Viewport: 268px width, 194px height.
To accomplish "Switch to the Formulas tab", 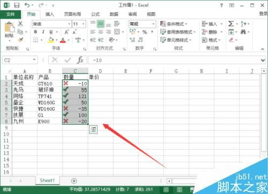I will click(95, 14).
